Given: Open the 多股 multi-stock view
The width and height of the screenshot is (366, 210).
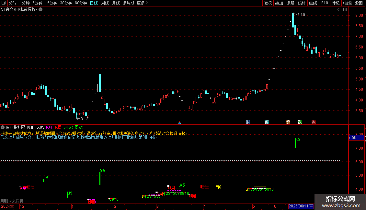Looking at the screenshot, I should [291, 3].
